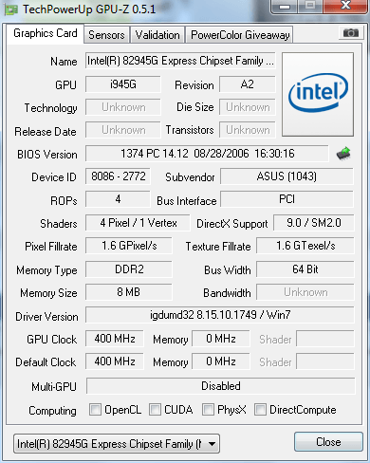
Task: Click the Close button
Action: point(328,442)
